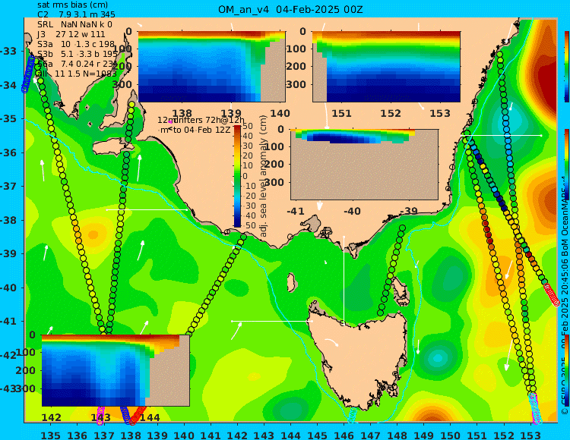This screenshot has height=440, width=570.
Task: Click the S6a 7.4 0.24 statistics row
Action: [78, 64]
